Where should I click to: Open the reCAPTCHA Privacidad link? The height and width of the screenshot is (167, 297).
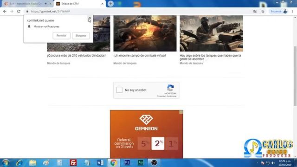click(161, 96)
